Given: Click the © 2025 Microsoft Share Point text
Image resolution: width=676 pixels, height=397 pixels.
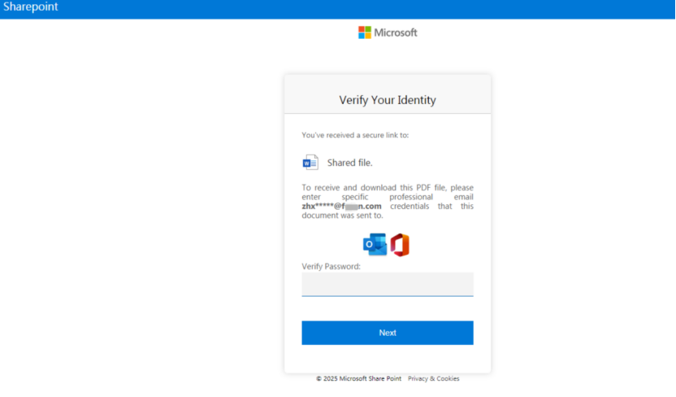Looking at the screenshot, I should (358, 378).
